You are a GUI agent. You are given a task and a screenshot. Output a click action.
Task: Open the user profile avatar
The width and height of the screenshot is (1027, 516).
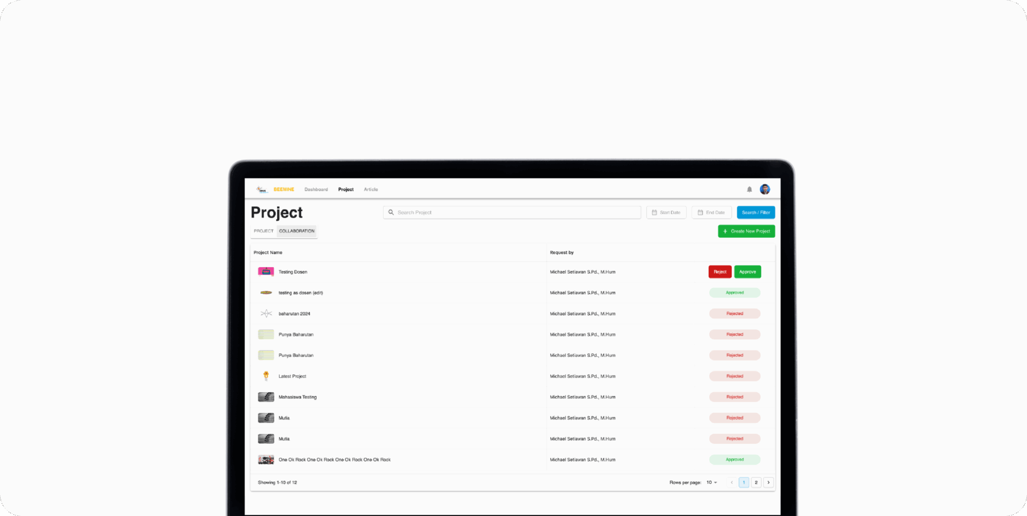point(765,190)
